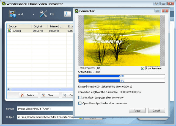
Task: Click the Pause button
Action: (x=137, y=111)
